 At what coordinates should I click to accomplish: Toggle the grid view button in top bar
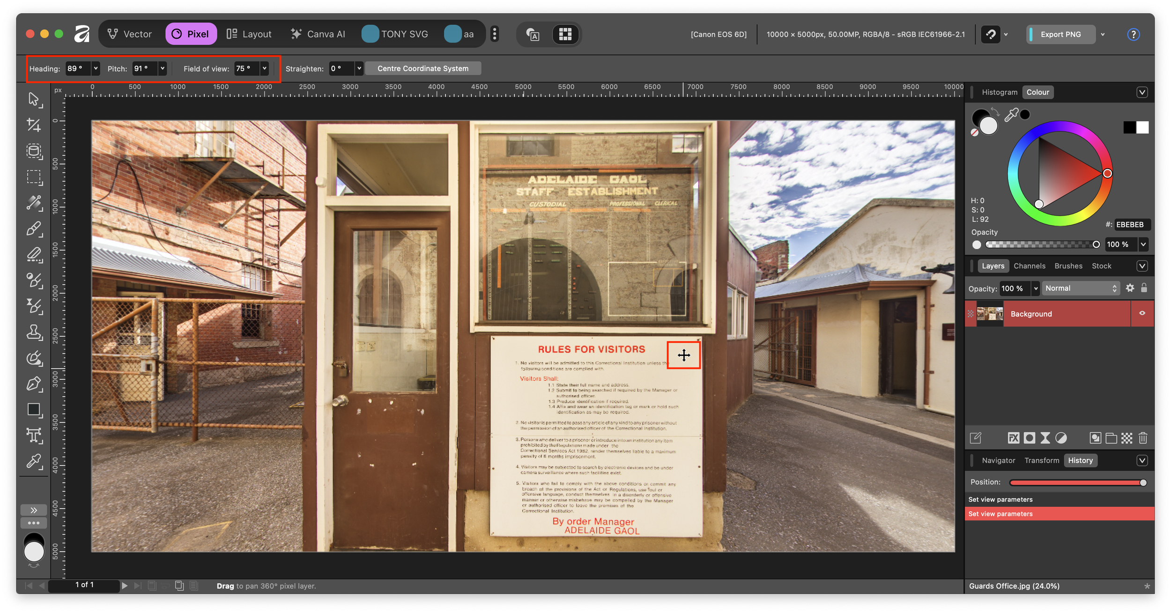(x=565, y=34)
